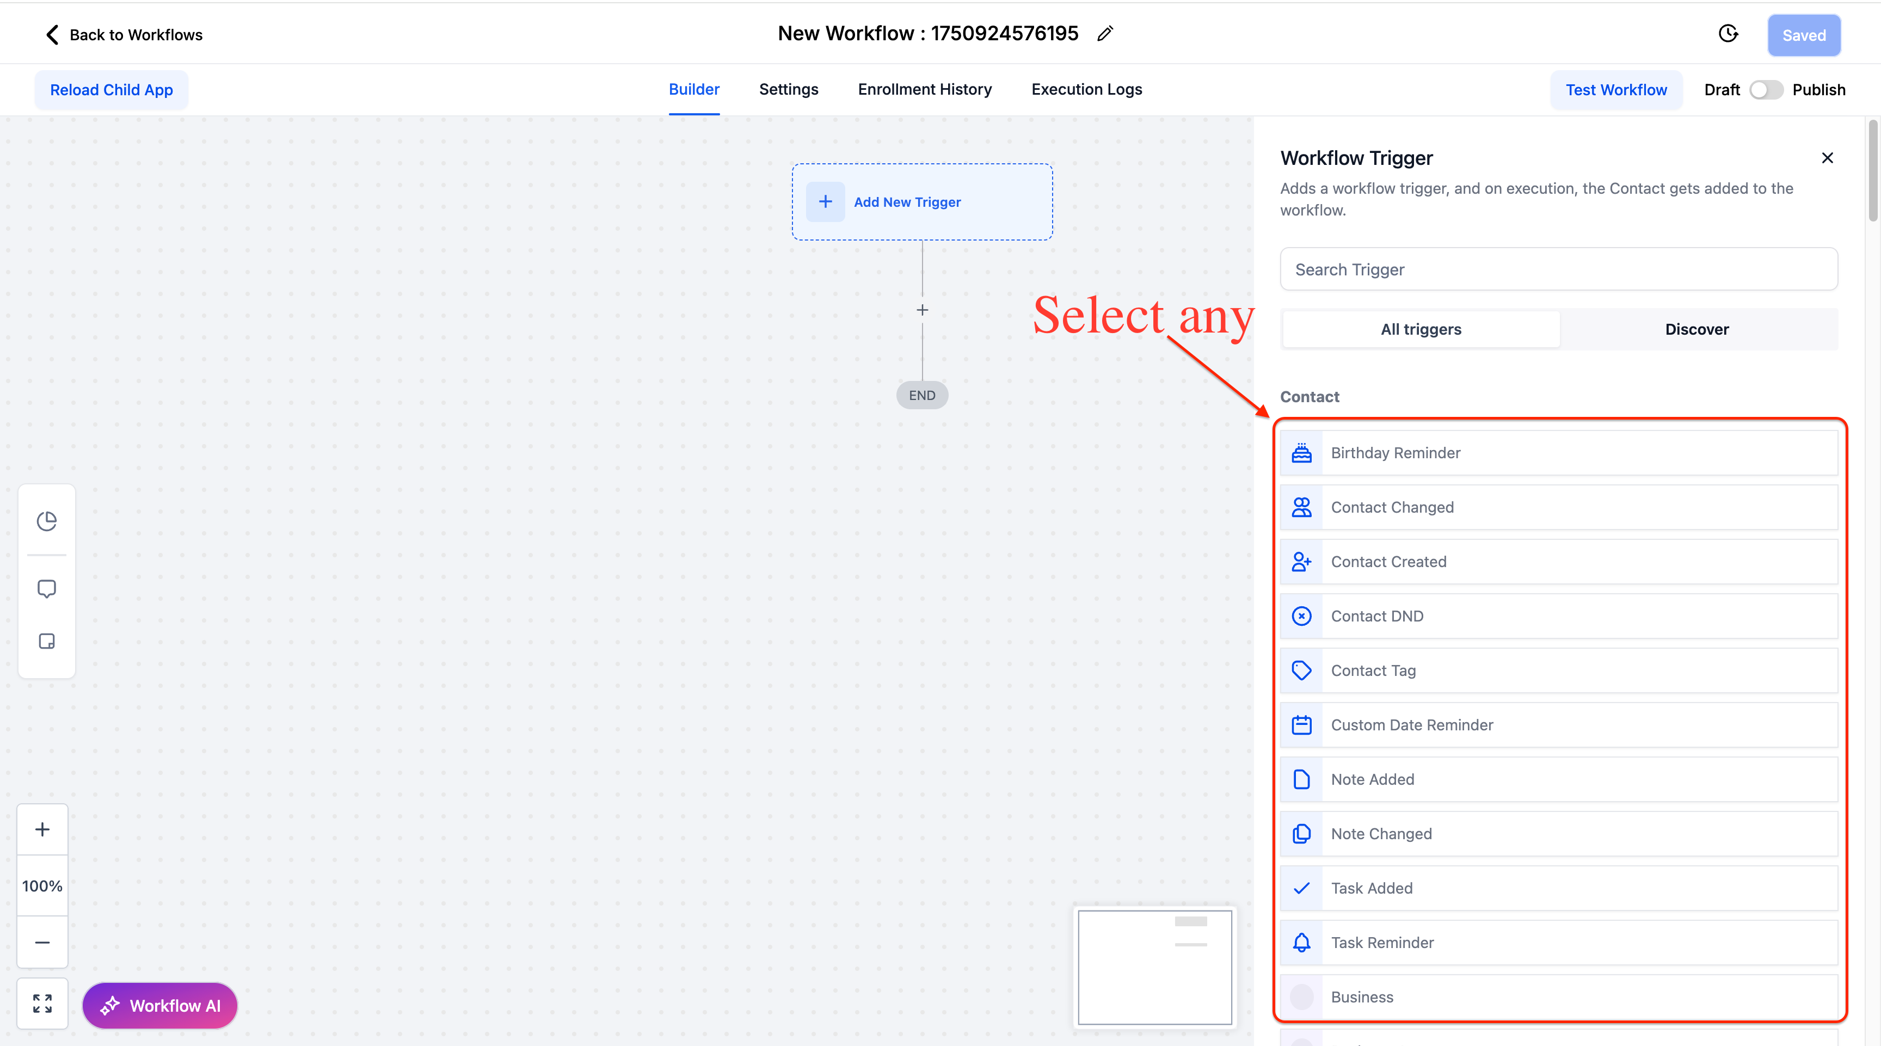This screenshot has height=1046, width=1881.
Task: Add a sticky note from left toolbar
Action: pos(47,641)
